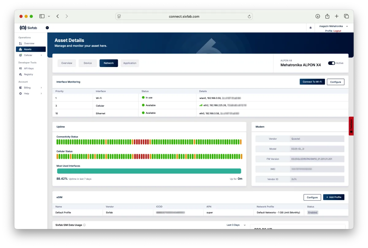This screenshot has width=368, height=248.
Task: Click the 88.42% uptime value
Action: (62, 178)
